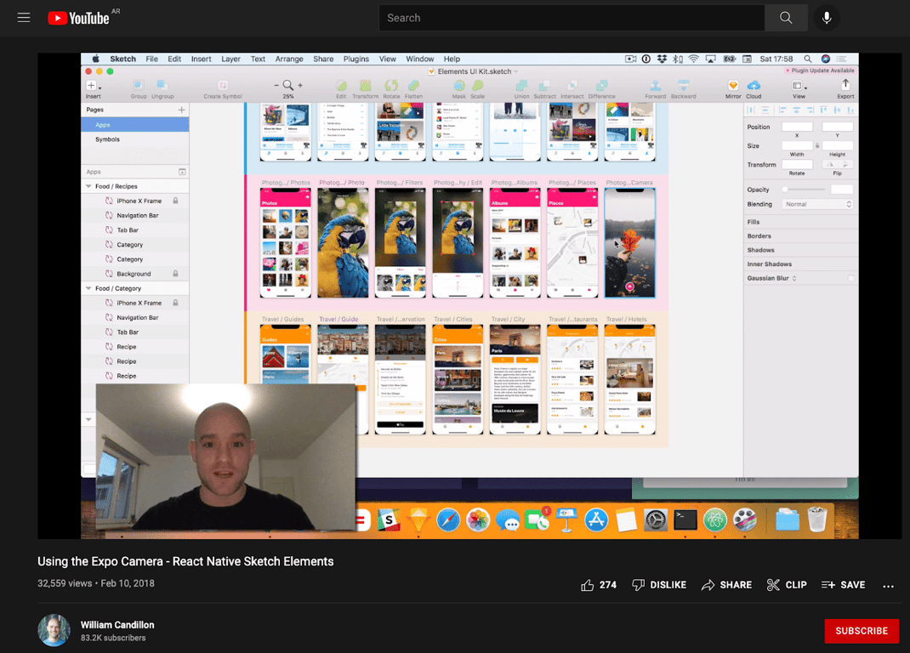
Task: Open the Arrange menu in Sketch
Action: 289,59
